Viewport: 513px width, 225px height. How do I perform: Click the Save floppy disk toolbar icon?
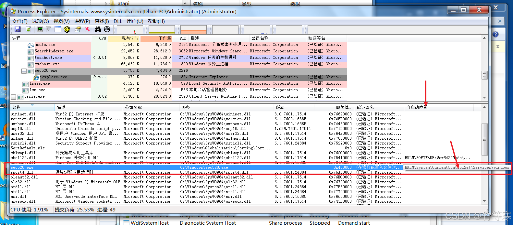click(18, 29)
